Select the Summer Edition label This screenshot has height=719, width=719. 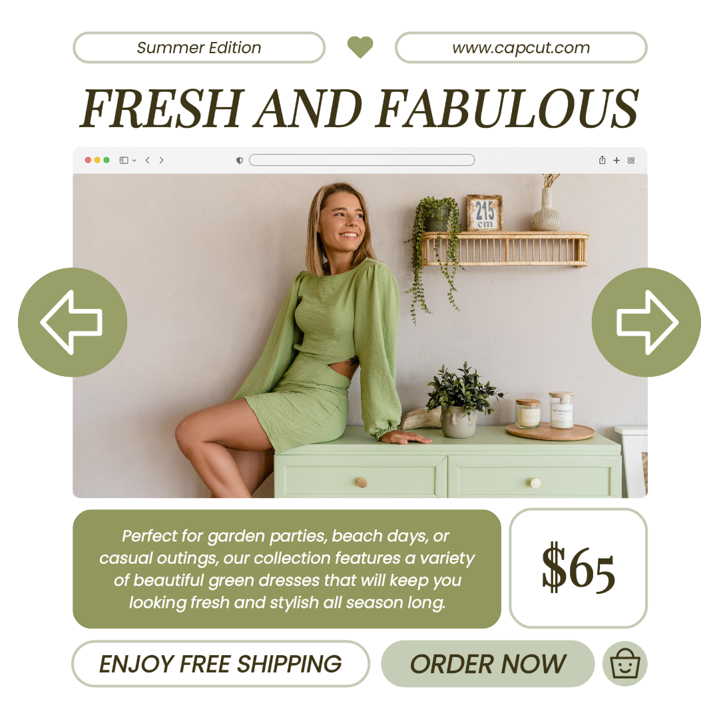(x=199, y=47)
